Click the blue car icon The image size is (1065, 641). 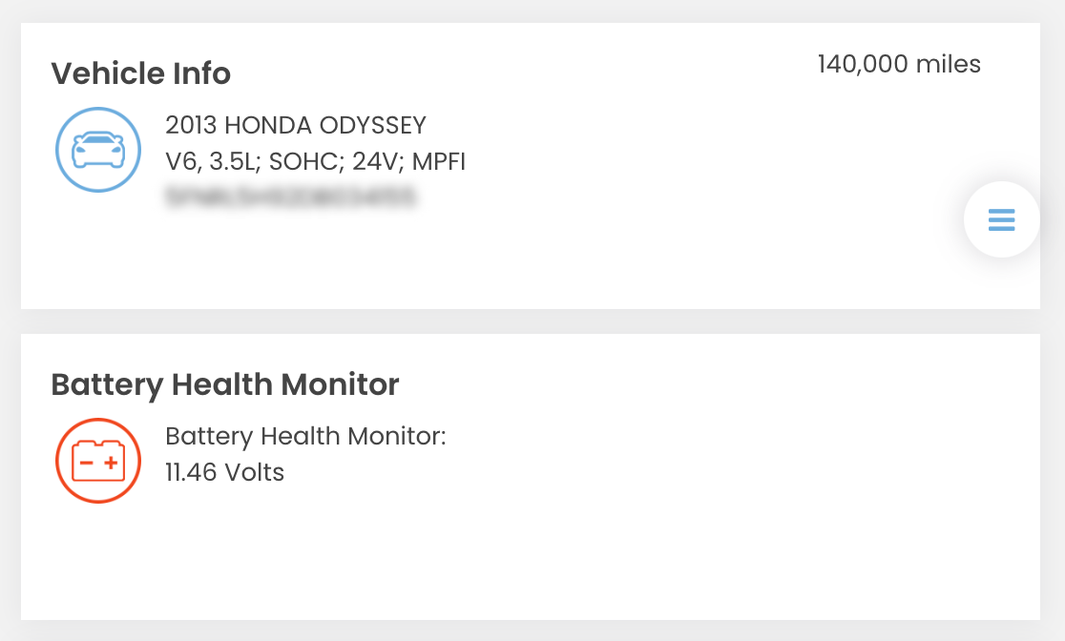click(x=98, y=150)
